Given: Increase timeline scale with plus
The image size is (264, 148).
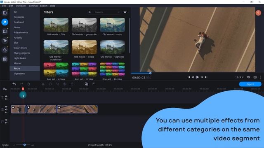Looking at the screenshot, I should click(x=33, y=145).
